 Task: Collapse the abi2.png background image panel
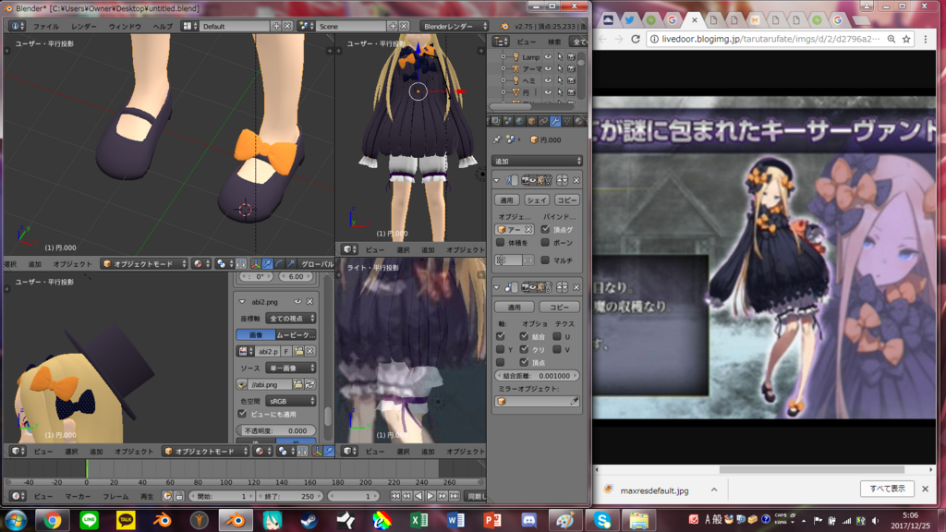click(242, 302)
